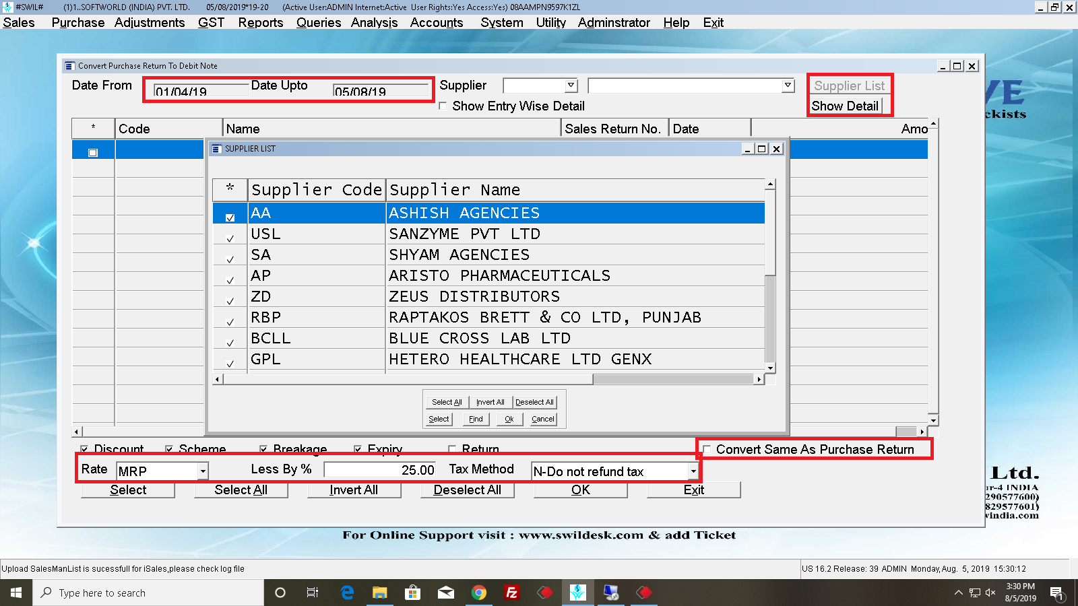This screenshot has height=606, width=1078.
Task: Click Ok button in Supplier List
Action: [509, 419]
